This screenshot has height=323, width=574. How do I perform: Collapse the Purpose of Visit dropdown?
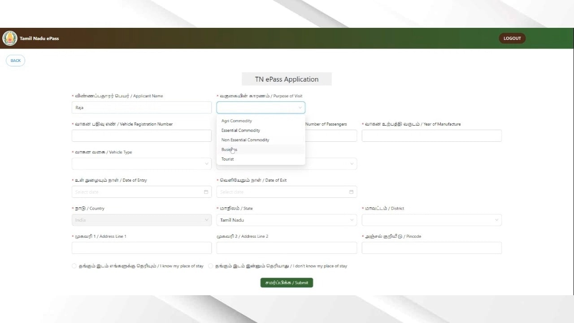tap(261, 108)
